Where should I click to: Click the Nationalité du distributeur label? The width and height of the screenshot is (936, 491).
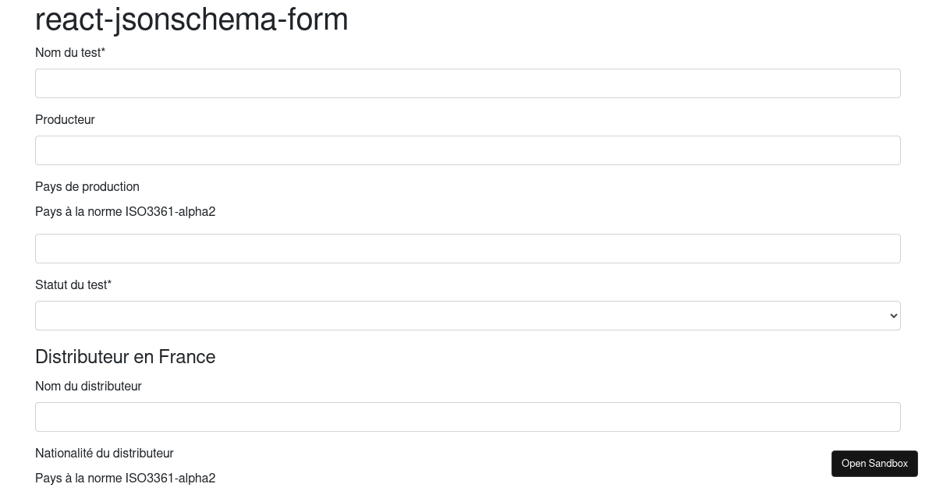[105, 454]
